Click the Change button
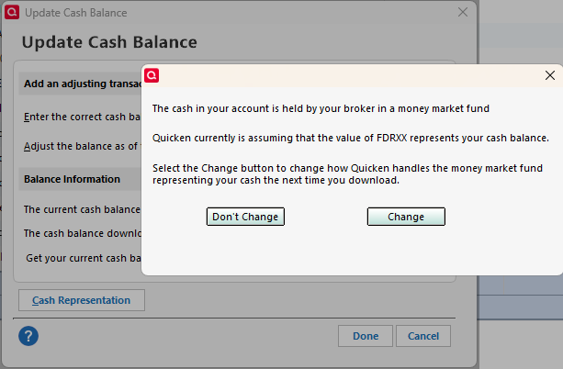This screenshot has height=369, width=563. point(406,217)
